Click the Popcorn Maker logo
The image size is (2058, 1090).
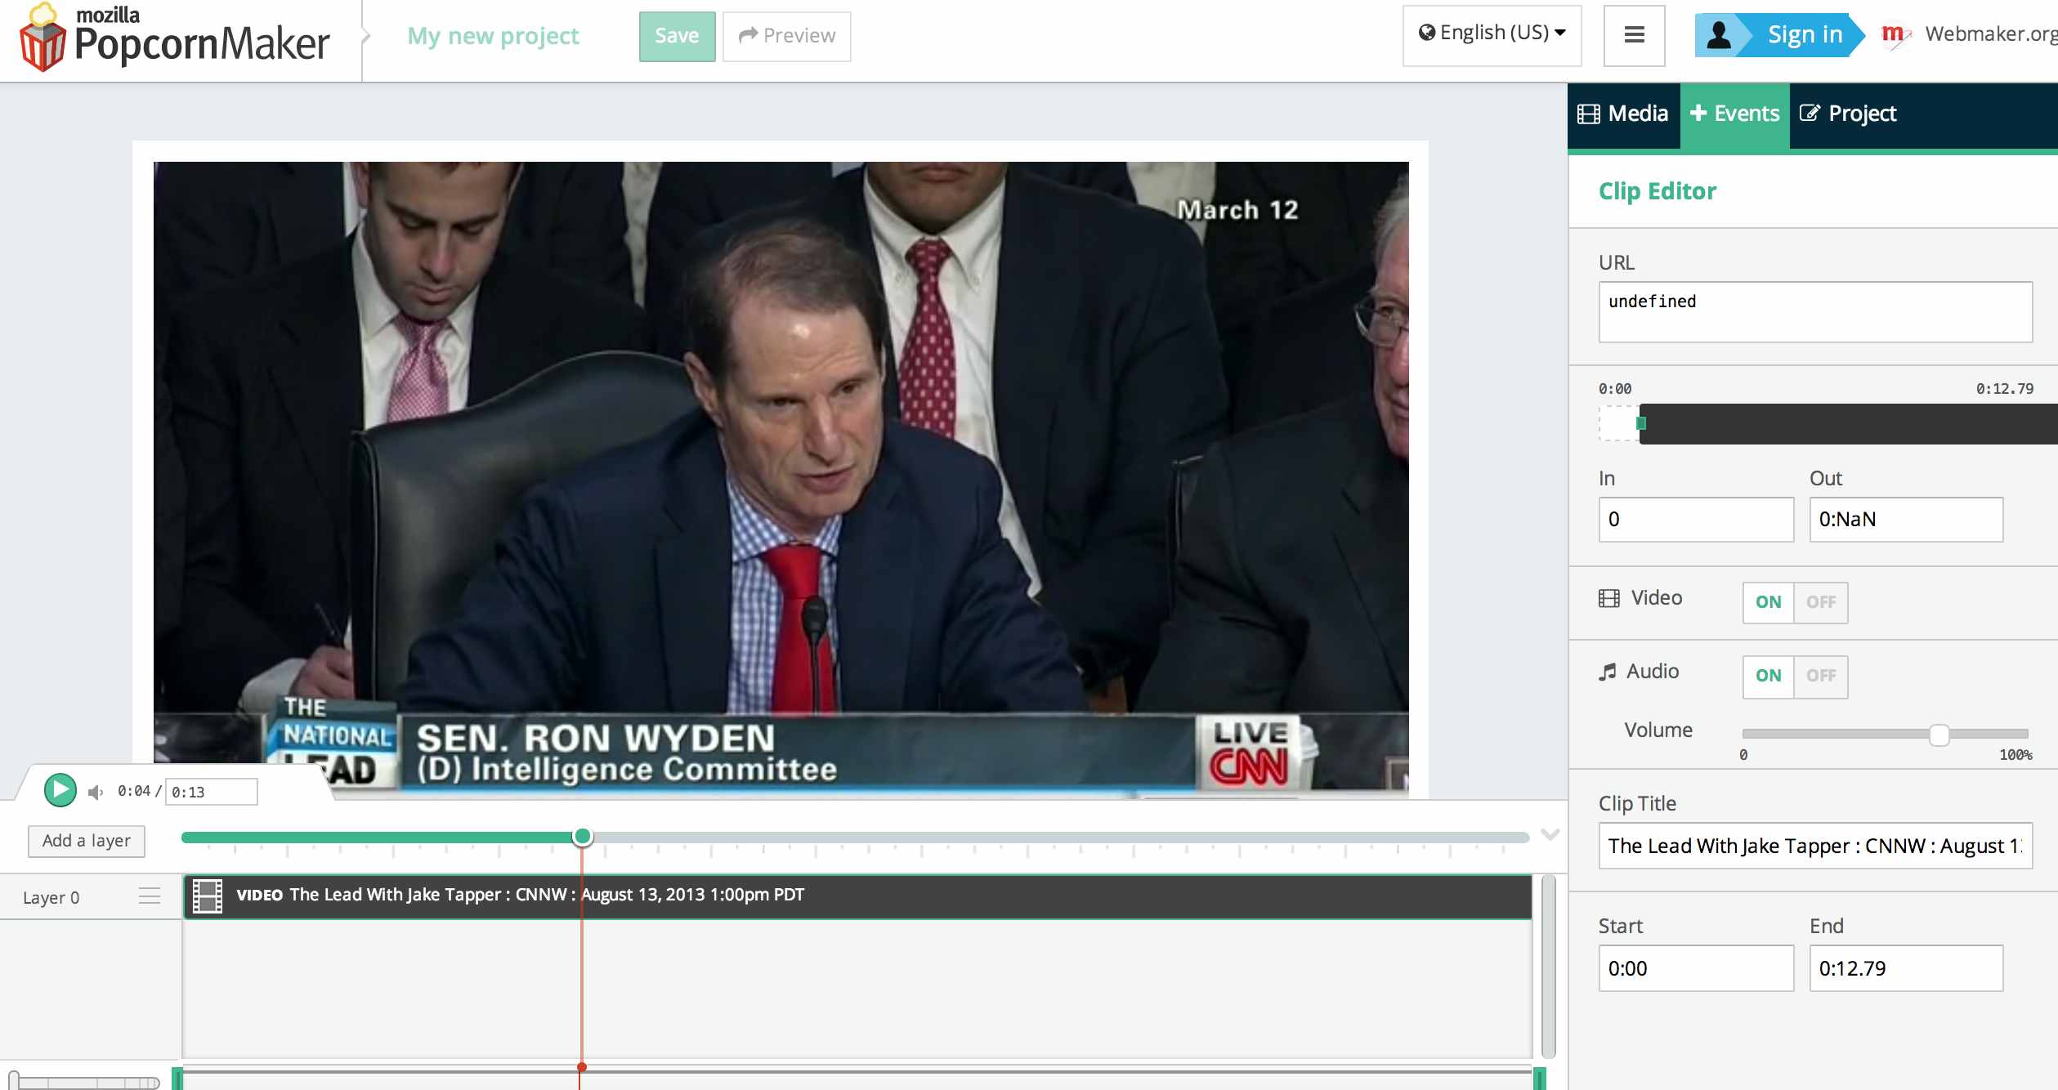(174, 38)
